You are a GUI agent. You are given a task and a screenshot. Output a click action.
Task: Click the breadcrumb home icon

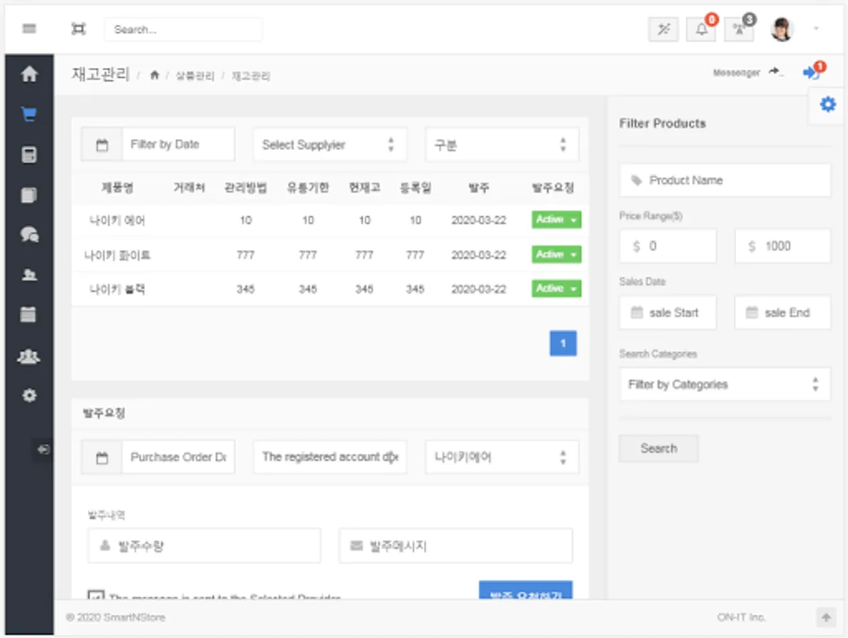[x=154, y=75]
